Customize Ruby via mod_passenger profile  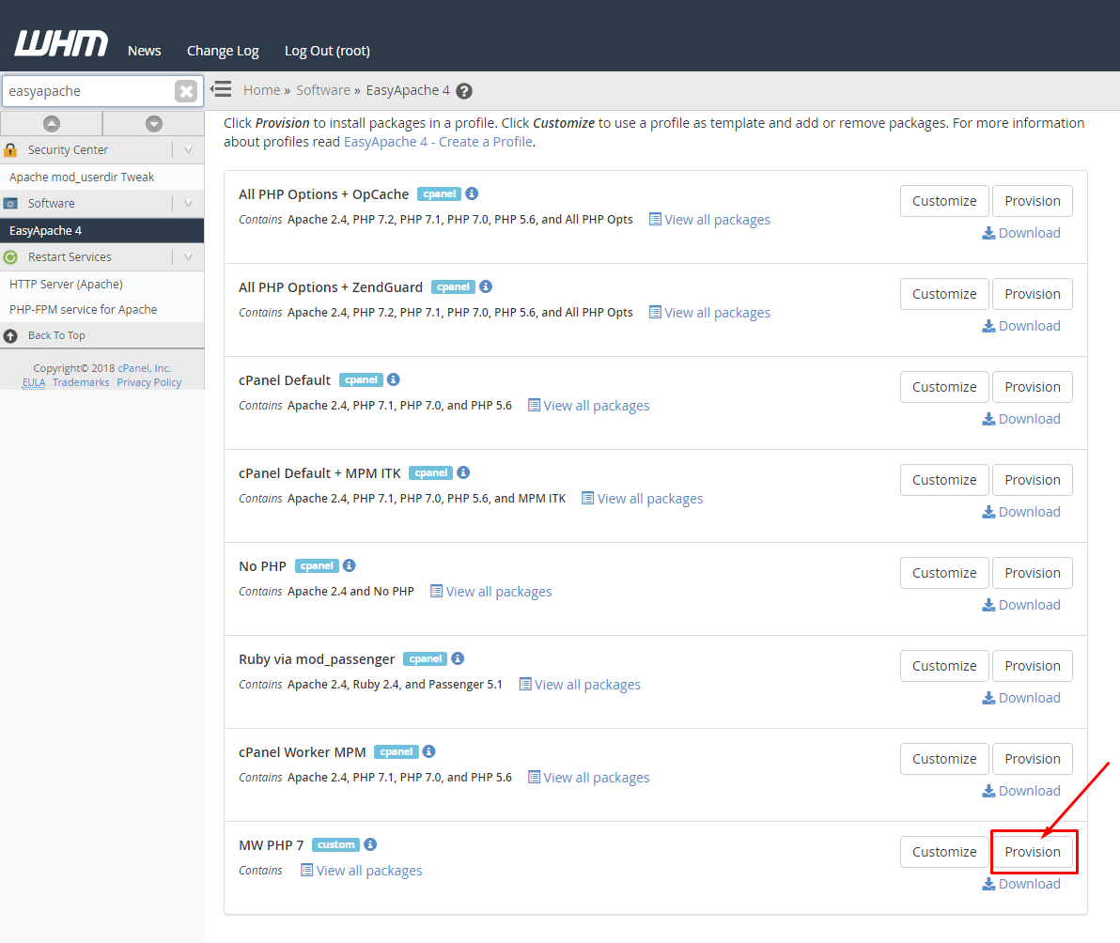click(x=944, y=666)
